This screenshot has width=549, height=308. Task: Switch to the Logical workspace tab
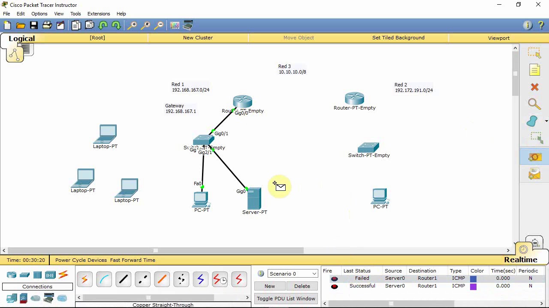(x=21, y=38)
